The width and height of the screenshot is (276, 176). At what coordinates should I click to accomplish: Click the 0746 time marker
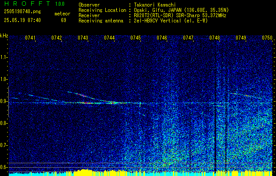162,38
